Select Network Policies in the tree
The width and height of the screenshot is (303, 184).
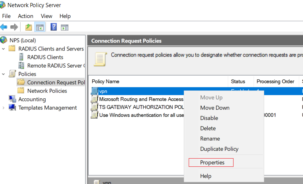point(47,91)
